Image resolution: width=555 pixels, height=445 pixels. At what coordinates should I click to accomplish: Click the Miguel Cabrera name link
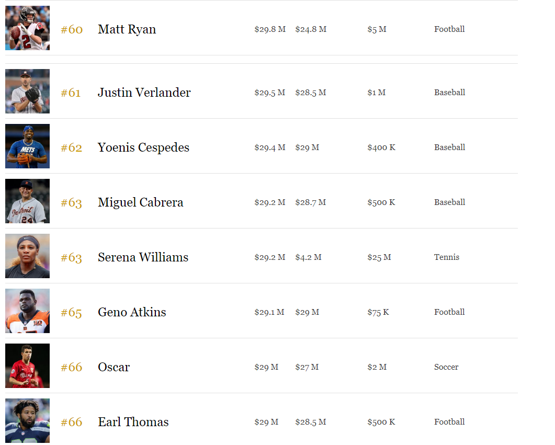click(140, 202)
